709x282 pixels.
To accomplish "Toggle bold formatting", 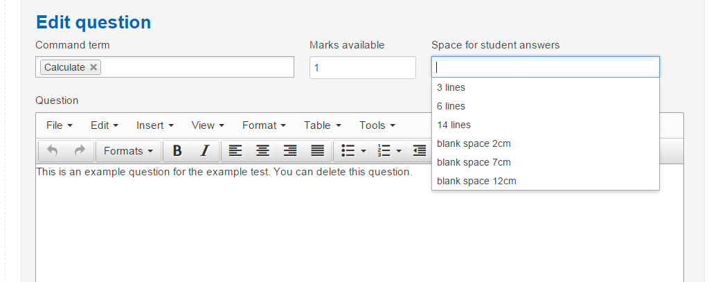I will [177, 151].
